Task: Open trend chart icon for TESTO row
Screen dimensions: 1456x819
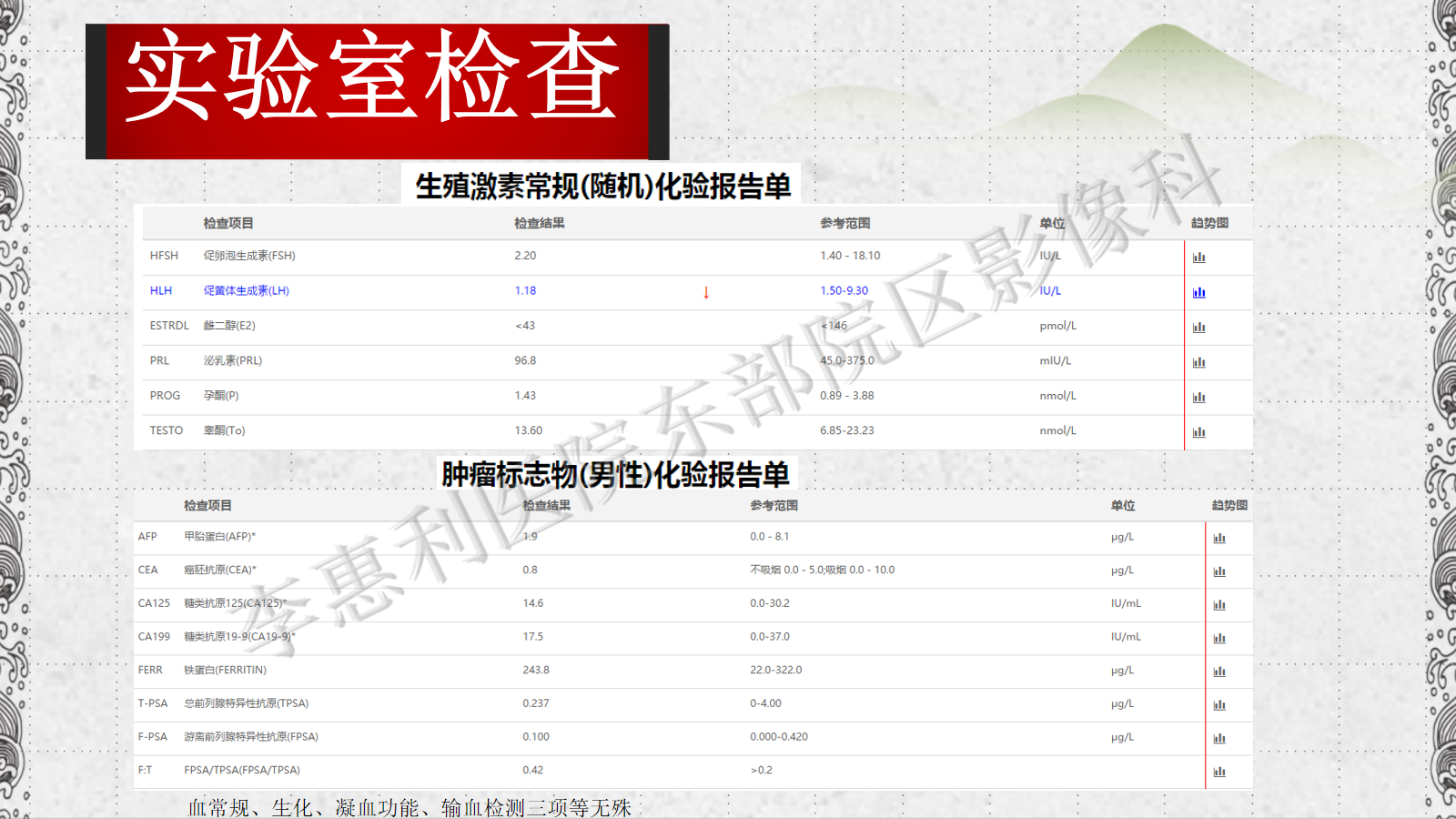Action: click(x=1198, y=432)
